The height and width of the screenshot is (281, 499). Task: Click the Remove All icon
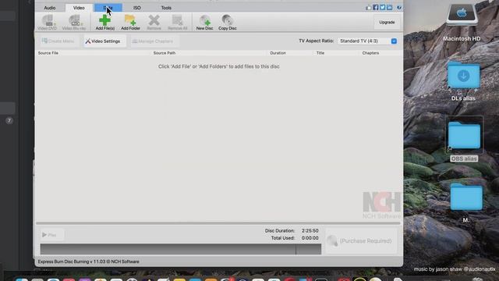[178, 23]
